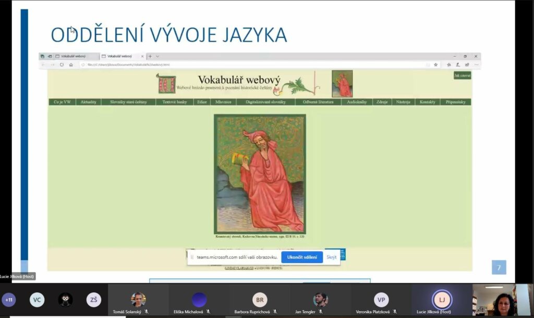Image resolution: width=534 pixels, height=318 pixels.
Task: Click the tabs set aside icon
Action: (x=42, y=56)
